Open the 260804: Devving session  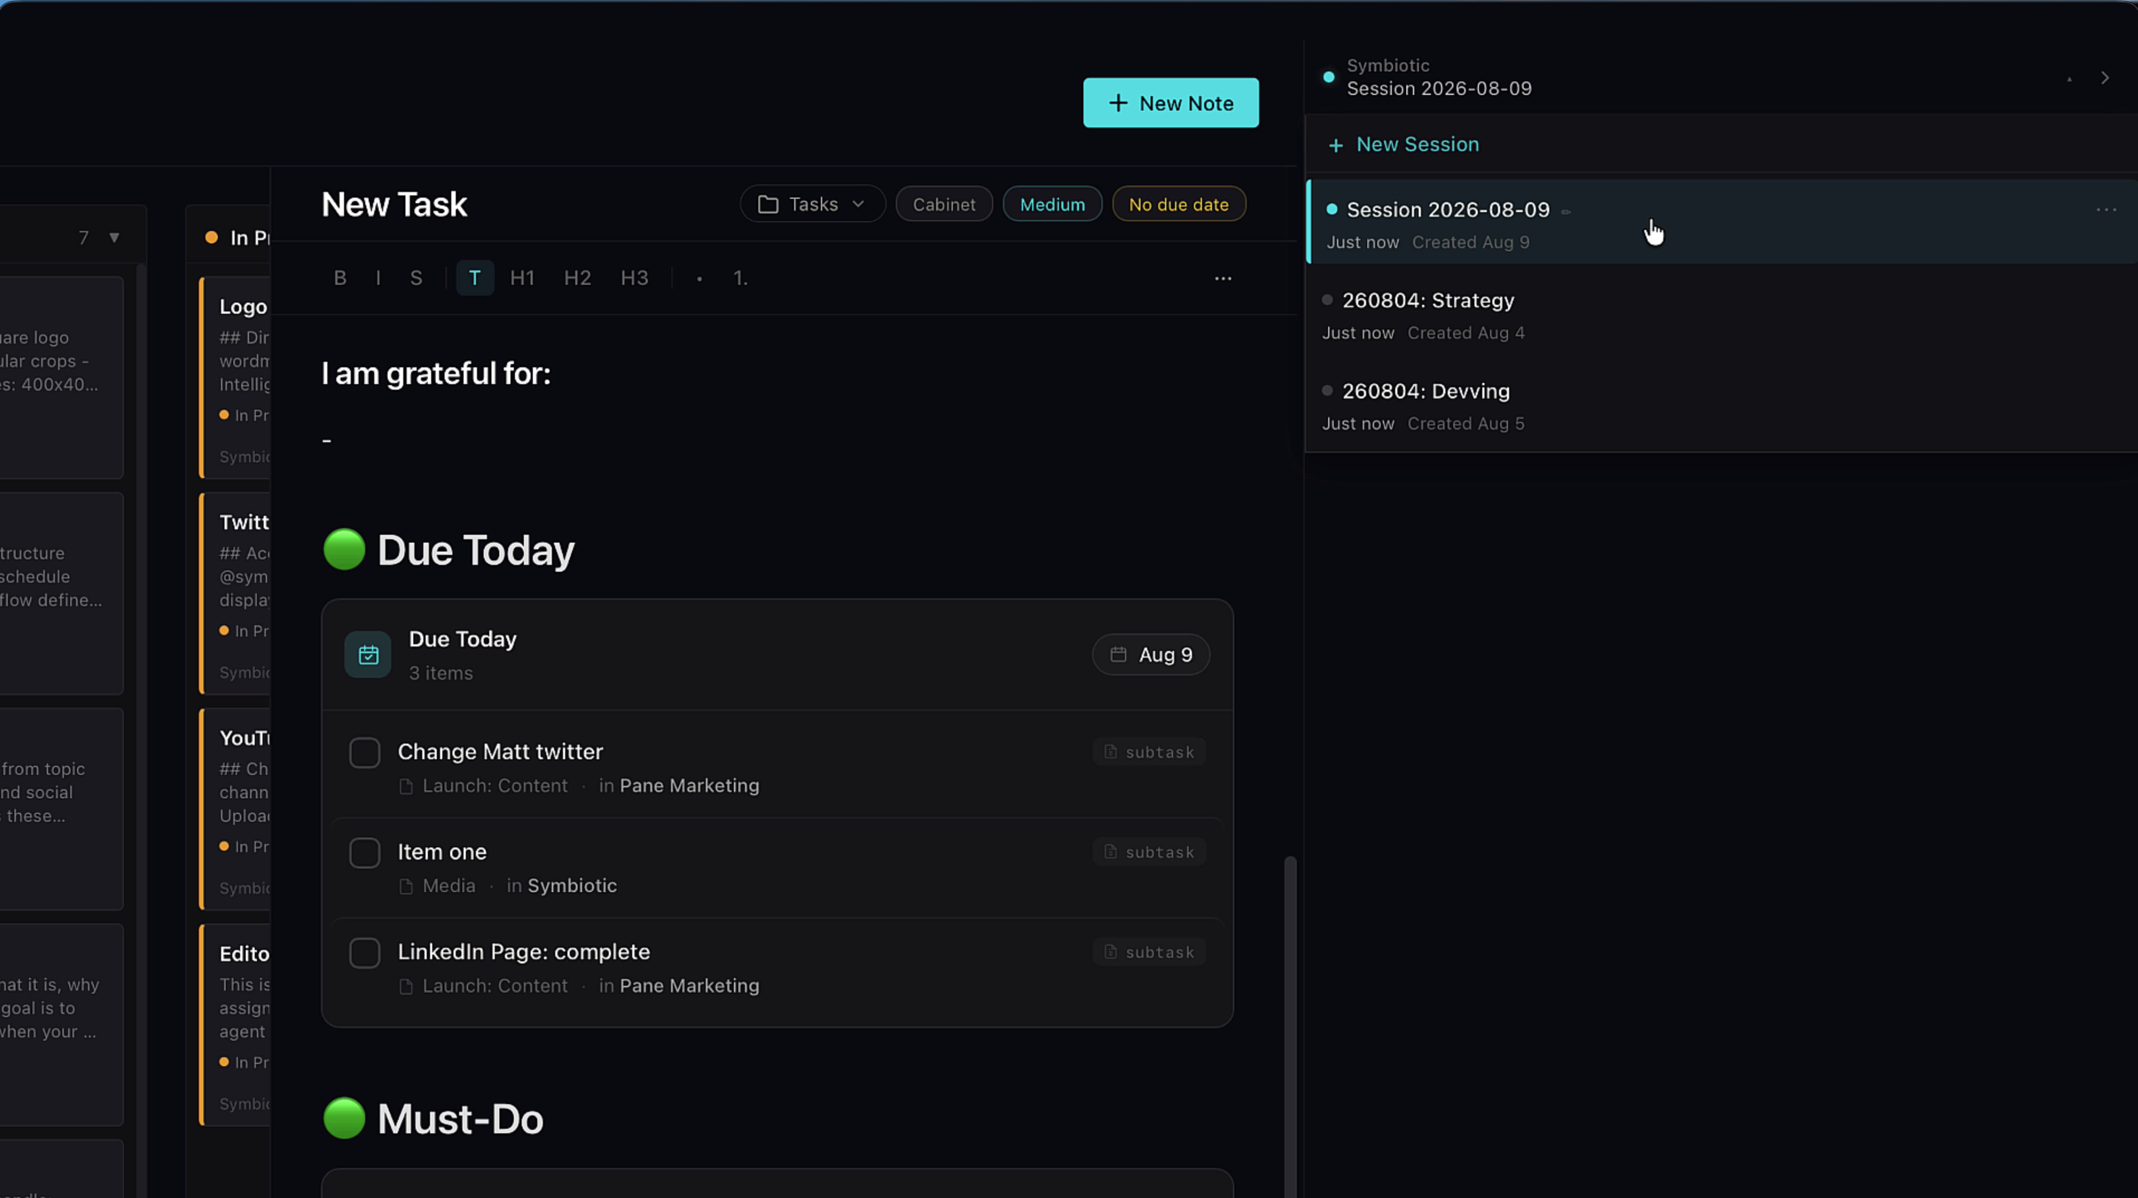[1722, 406]
